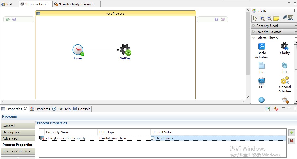Select the GetKey activity node

[x=125, y=50]
